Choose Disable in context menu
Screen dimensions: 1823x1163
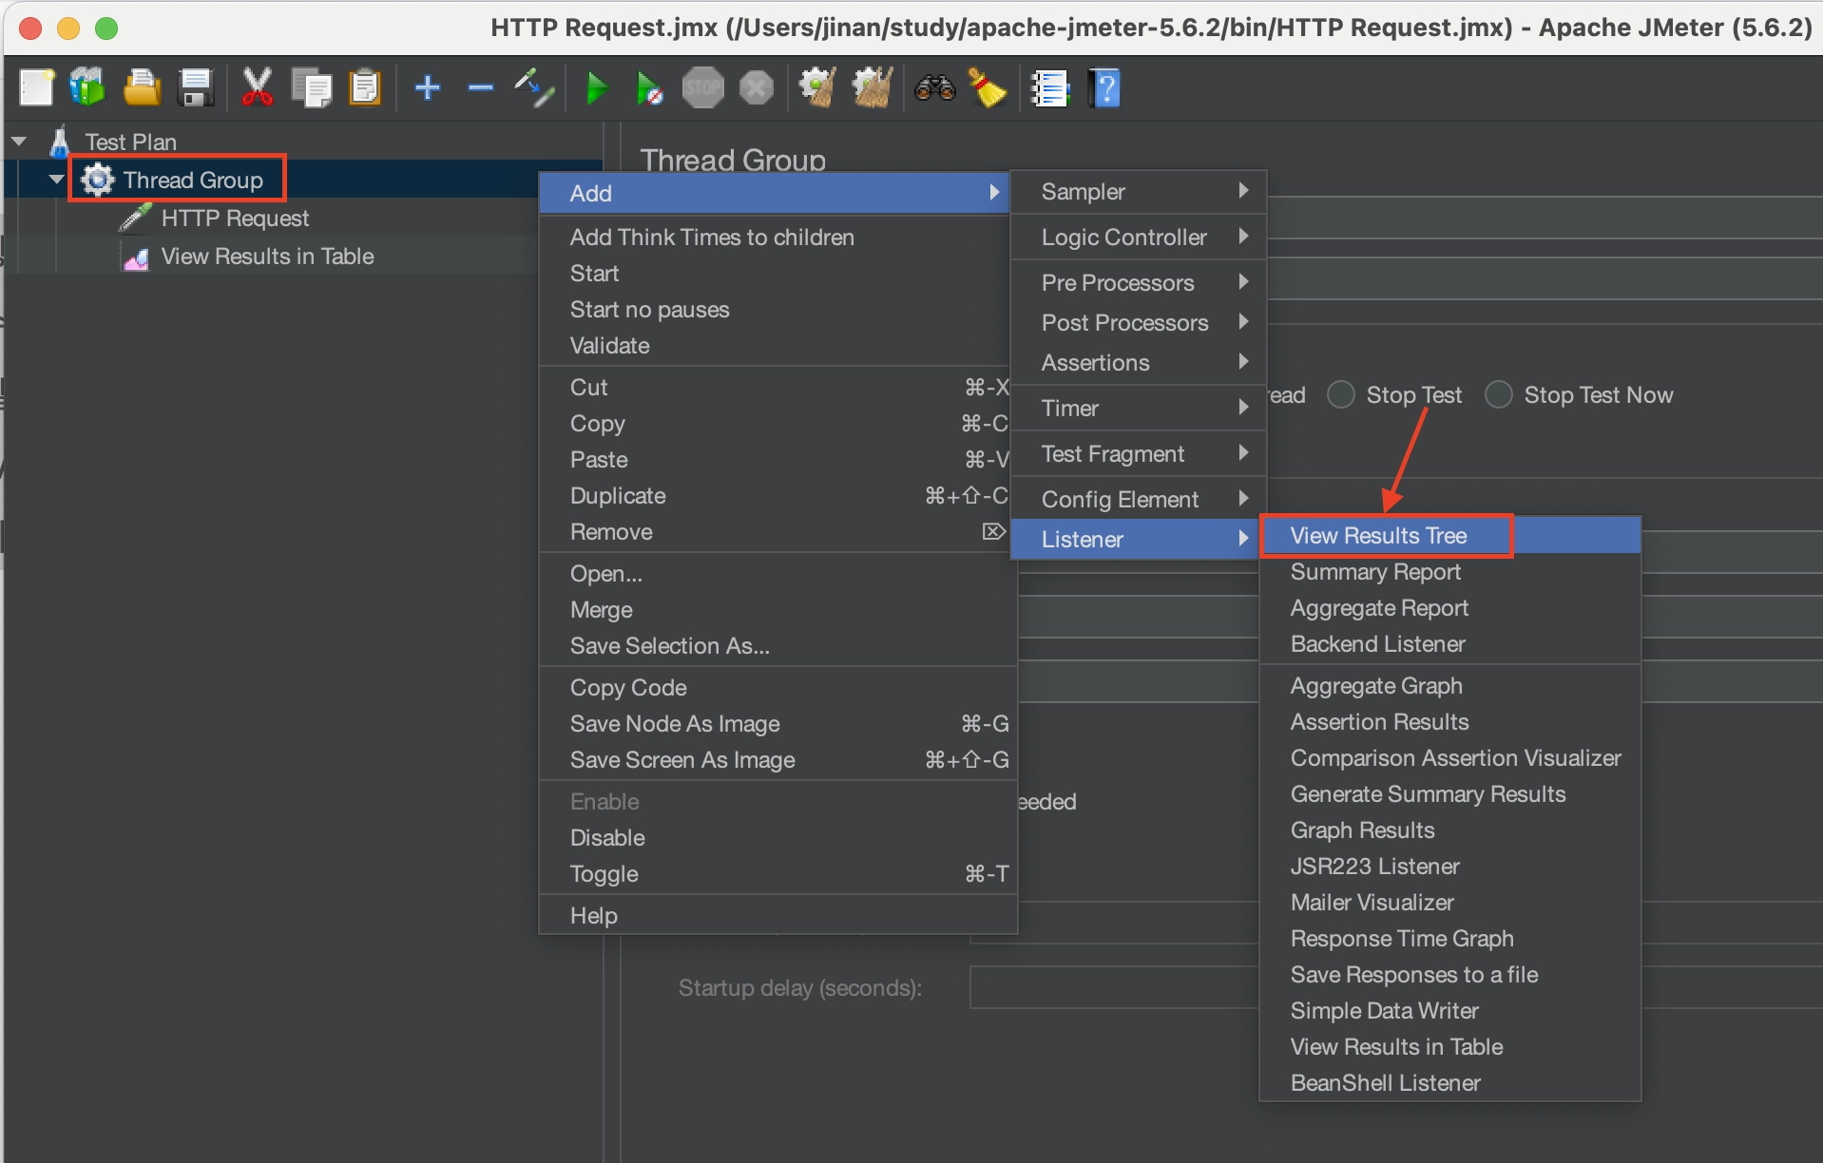(778, 837)
